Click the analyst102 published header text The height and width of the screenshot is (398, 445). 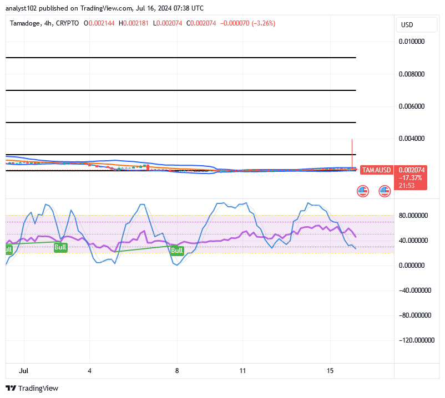104,8
